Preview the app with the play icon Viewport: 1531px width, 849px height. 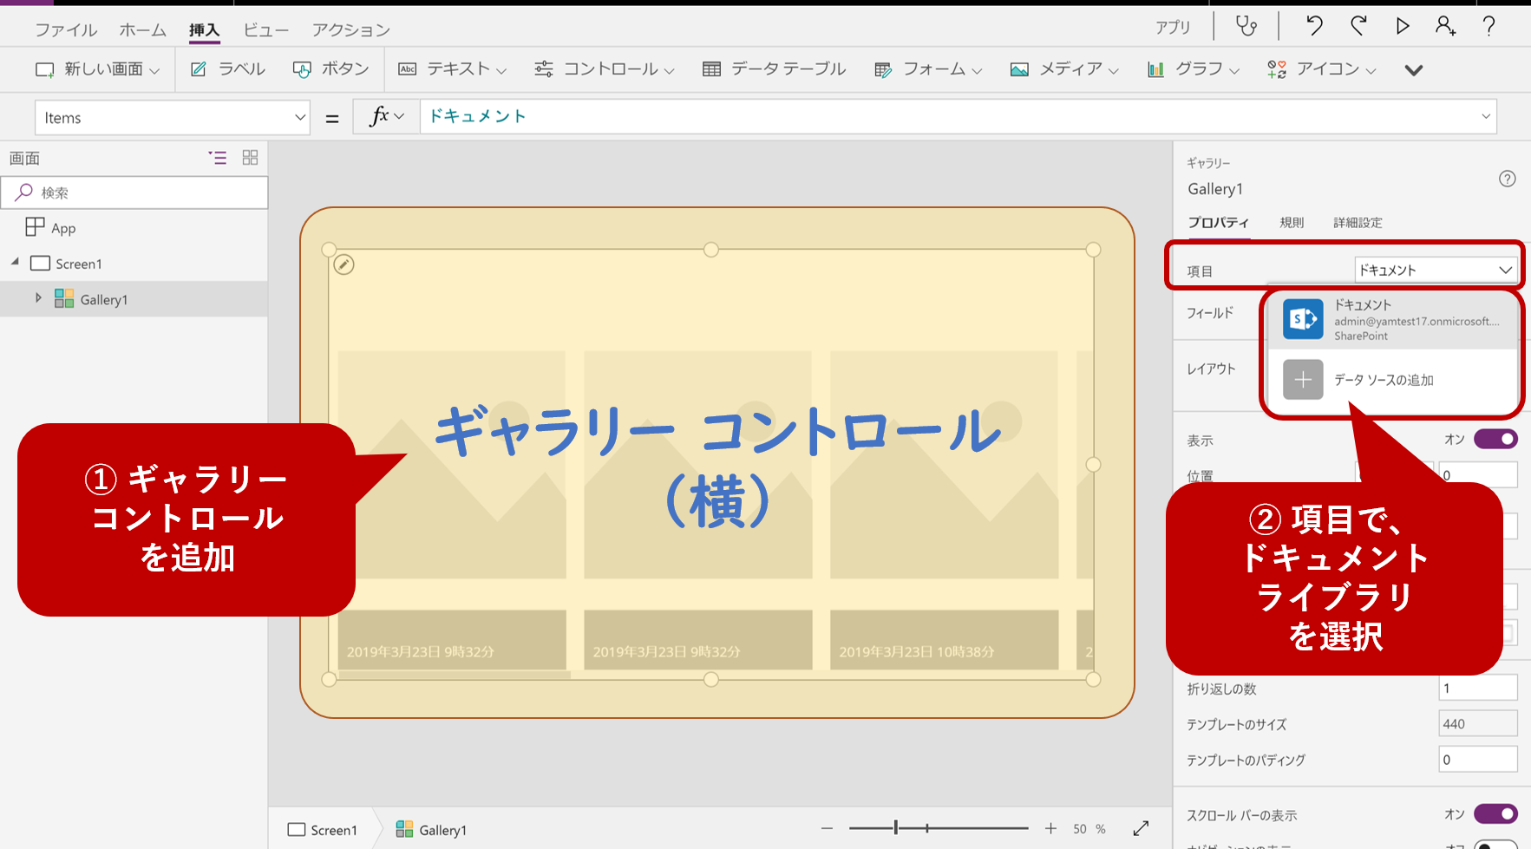1403,26
